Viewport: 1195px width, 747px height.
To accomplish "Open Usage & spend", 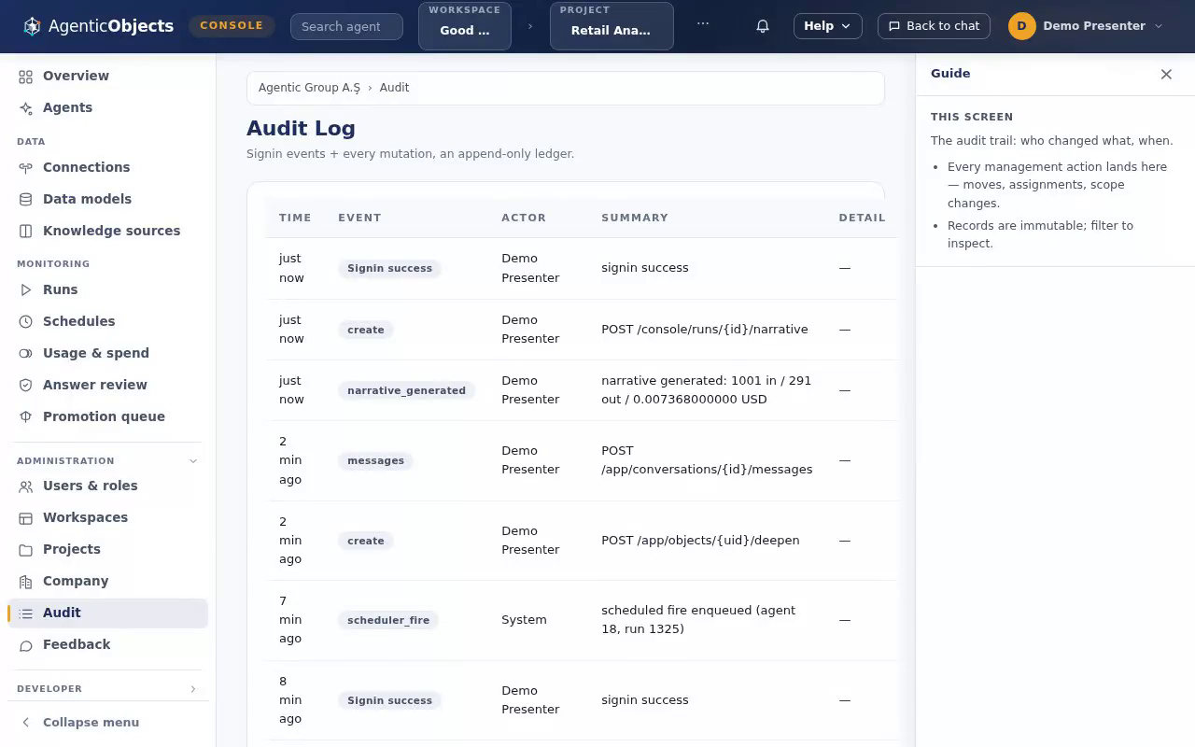I will click(x=108, y=353).
